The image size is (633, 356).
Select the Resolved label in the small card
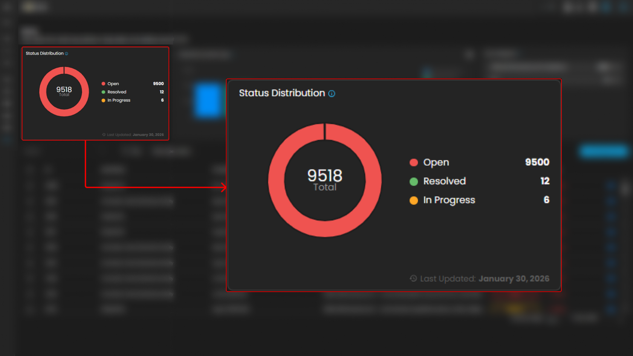[x=117, y=92]
